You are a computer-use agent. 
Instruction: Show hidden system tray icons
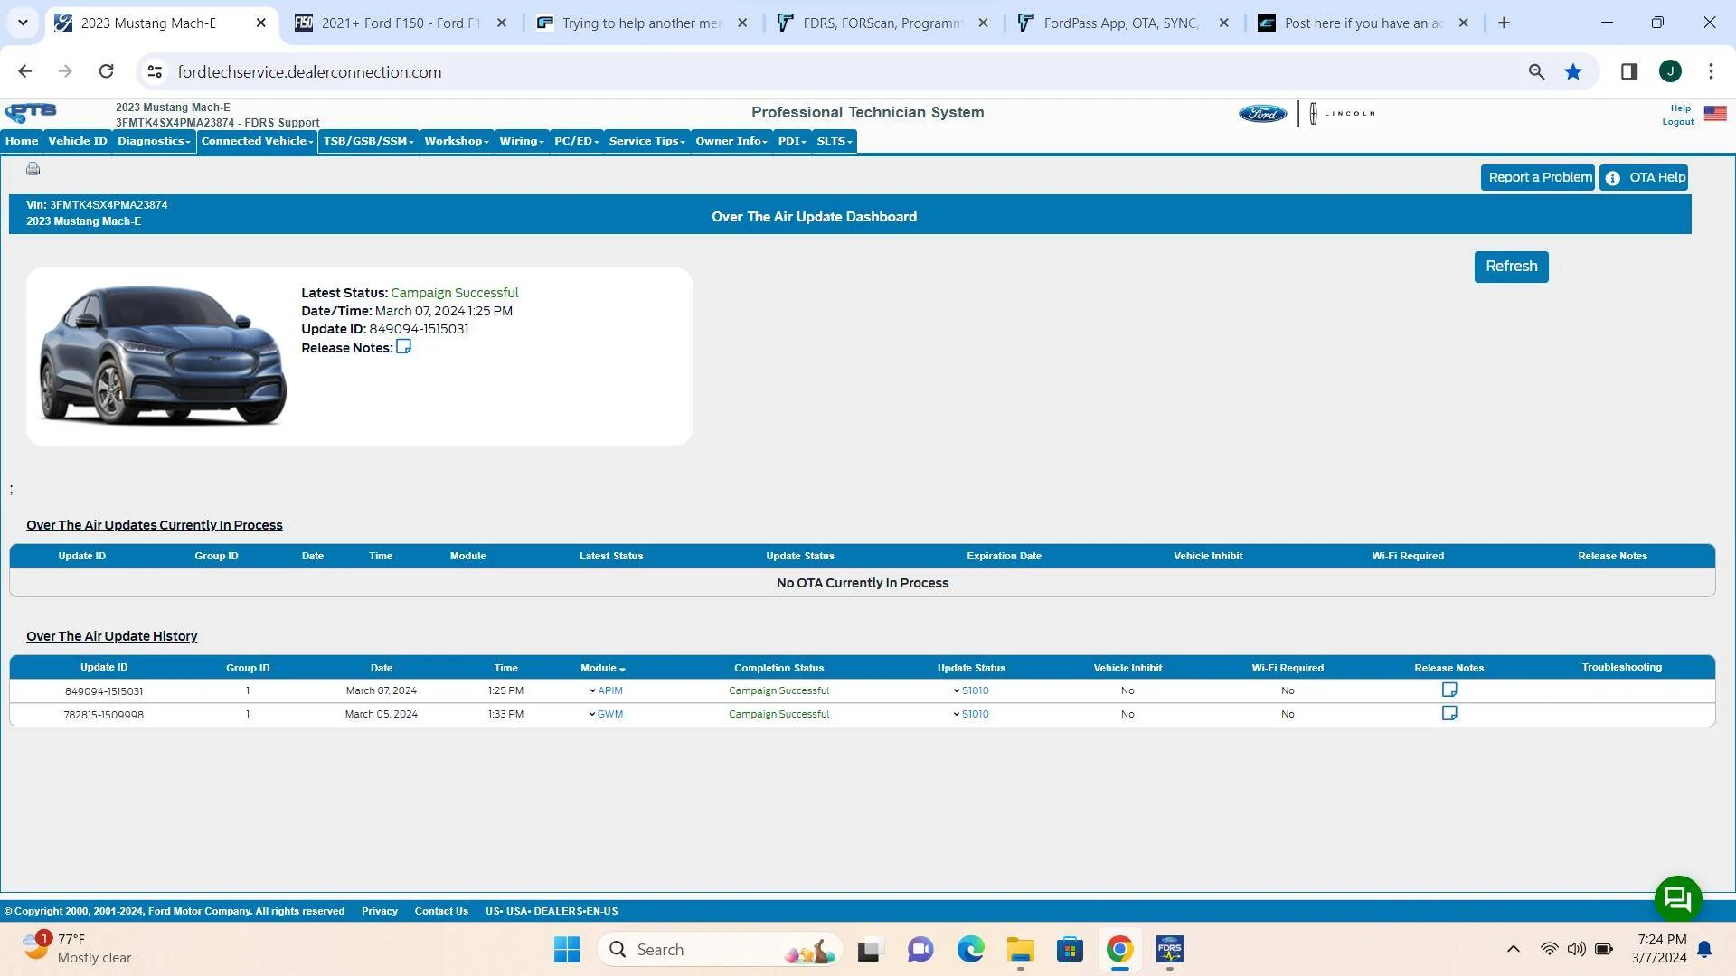(1513, 949)
